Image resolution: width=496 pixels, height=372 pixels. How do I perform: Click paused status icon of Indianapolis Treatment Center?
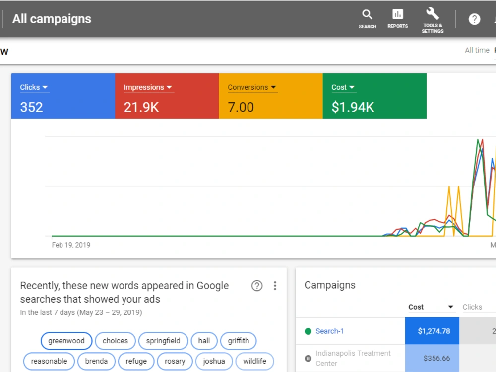308,358
